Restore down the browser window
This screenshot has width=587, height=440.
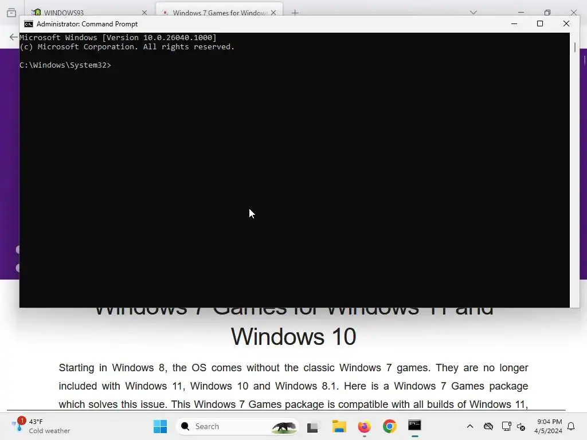click(x=547, y=13)
